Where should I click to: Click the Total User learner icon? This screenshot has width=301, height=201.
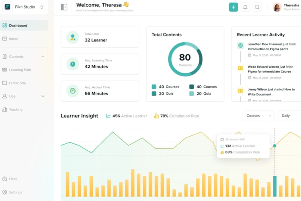click(73, 37)
